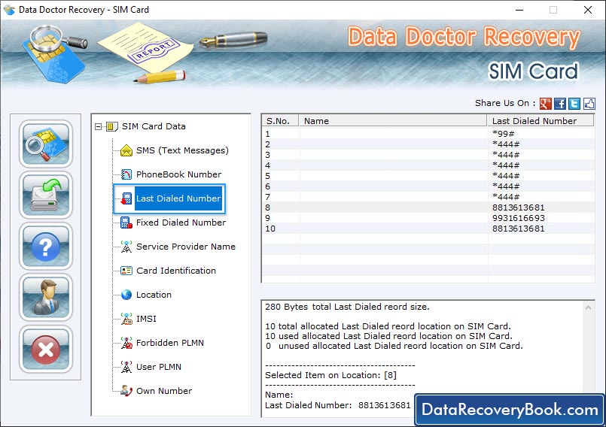Click the Forbidden PLMN tower icon
This screenshot has height=427, width=606.
[126, 343]
